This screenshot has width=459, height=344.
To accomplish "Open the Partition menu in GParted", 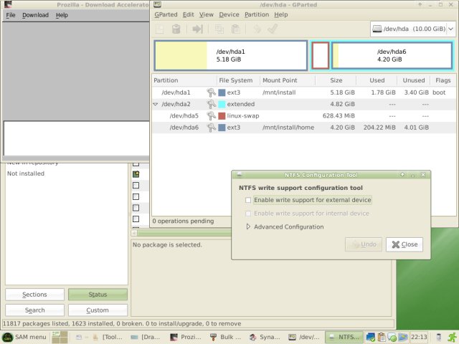I will [x=256, y=14].
